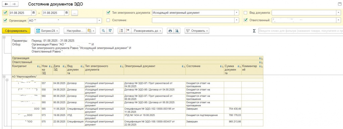Sort by Сумма документа column sort icon
343x129 pixels.
(239, 66)
